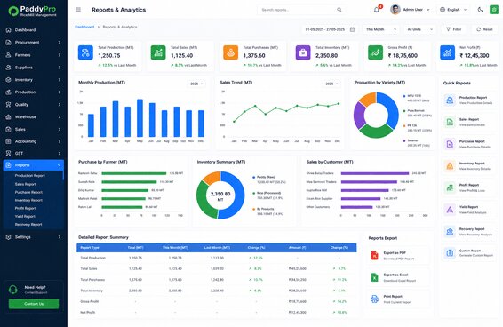Click the Net Profit card icon
Image resolution: width=503 pixels, height=327 pixels.
[x=448, y=52]
